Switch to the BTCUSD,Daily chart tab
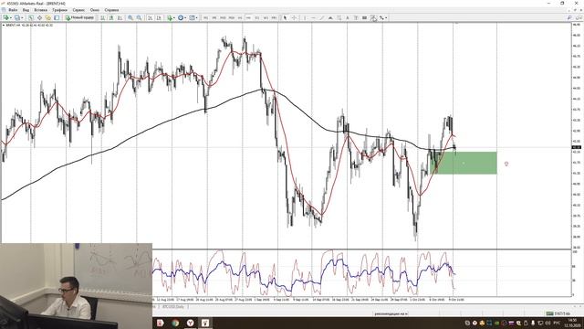This screenshot has height=329, width=584. (174, 307)
